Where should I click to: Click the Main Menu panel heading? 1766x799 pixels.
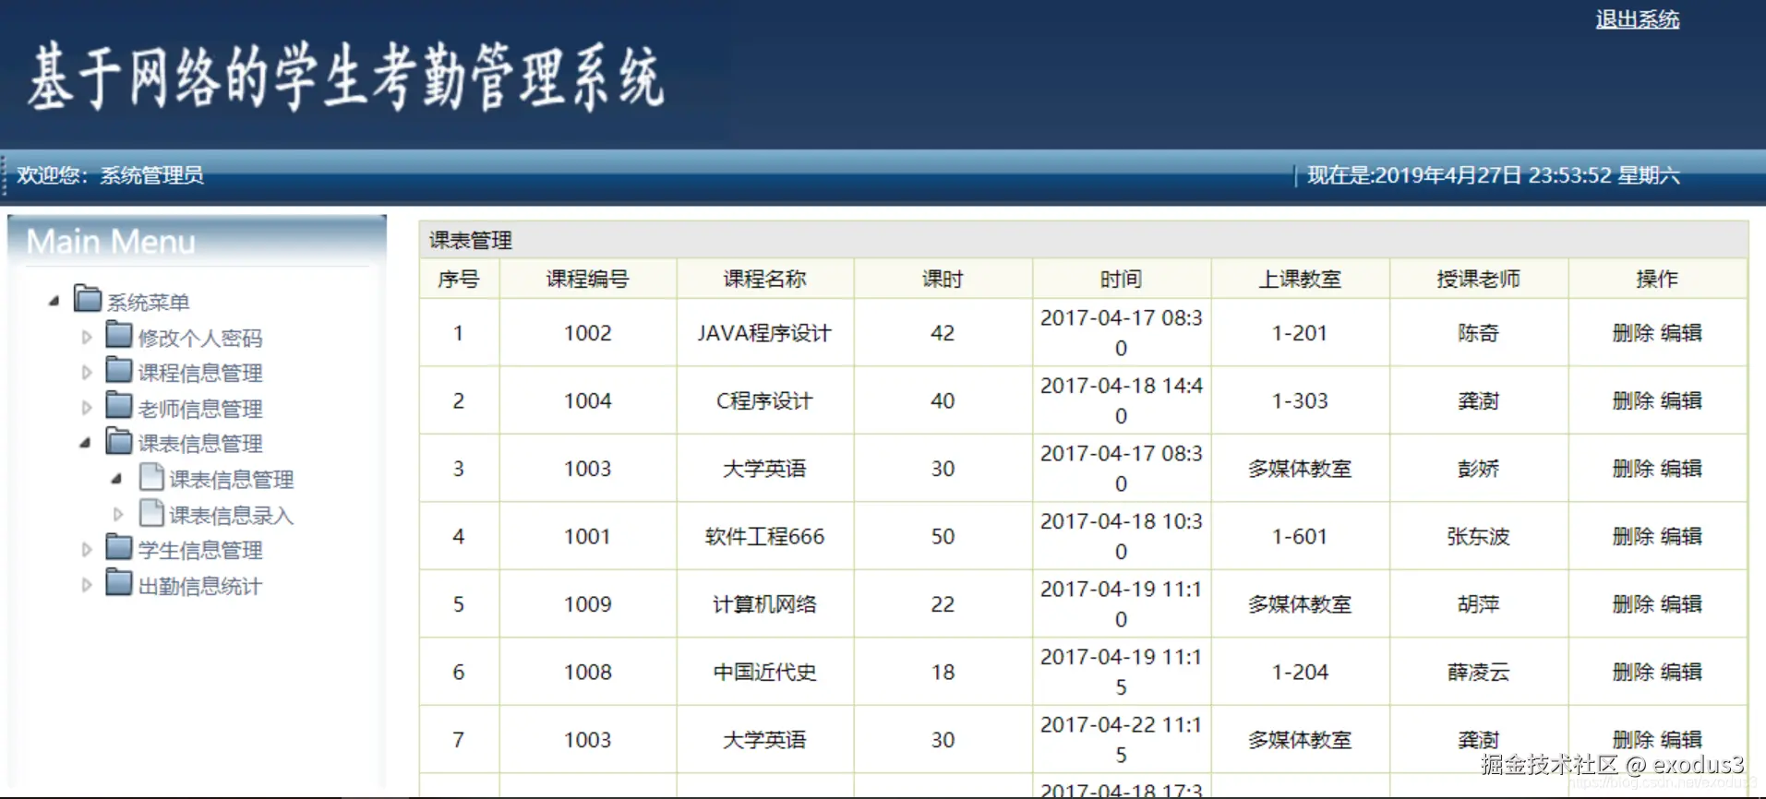[x=111, y=242]
